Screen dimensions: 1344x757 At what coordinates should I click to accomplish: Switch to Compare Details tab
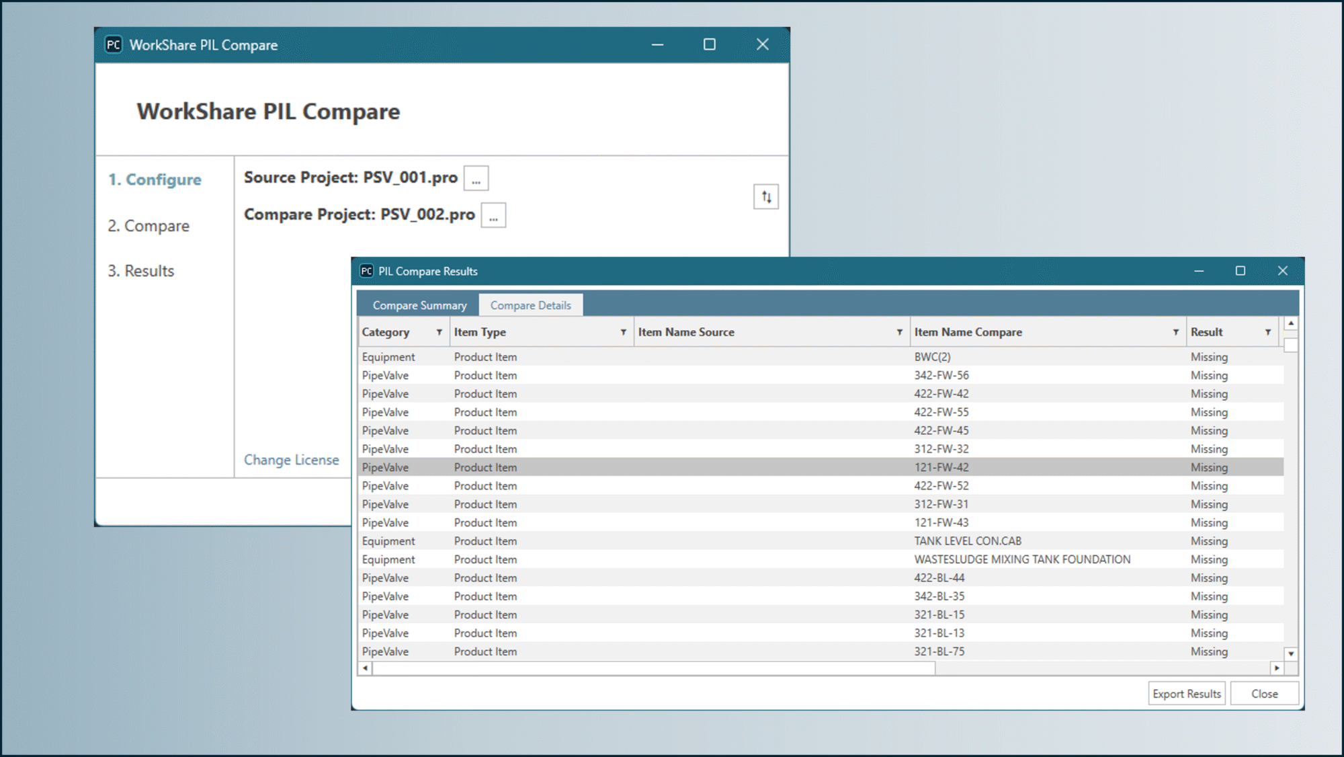tap(530, 305)
